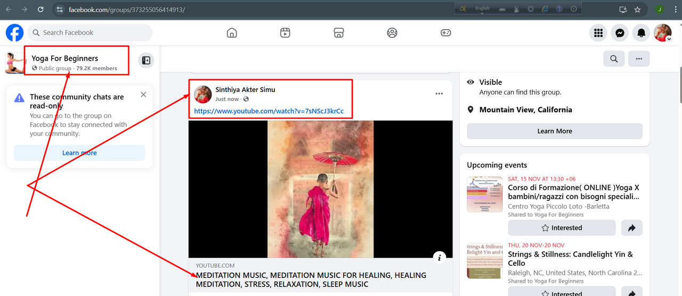Click the Just now post timestamp
The height and width of the screenshot is (296, 682).
227,99
